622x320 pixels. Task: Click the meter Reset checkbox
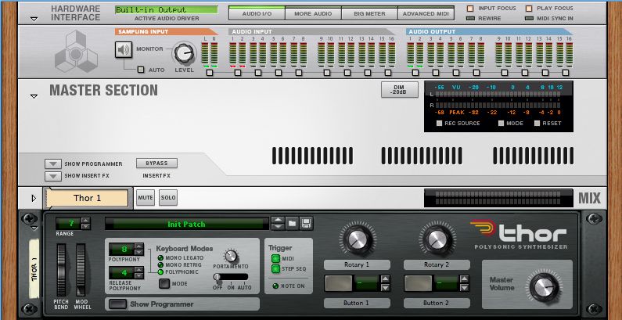coord(537,124)
